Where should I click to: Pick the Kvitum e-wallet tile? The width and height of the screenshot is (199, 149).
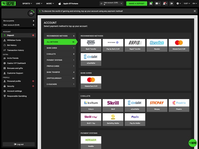91,105
